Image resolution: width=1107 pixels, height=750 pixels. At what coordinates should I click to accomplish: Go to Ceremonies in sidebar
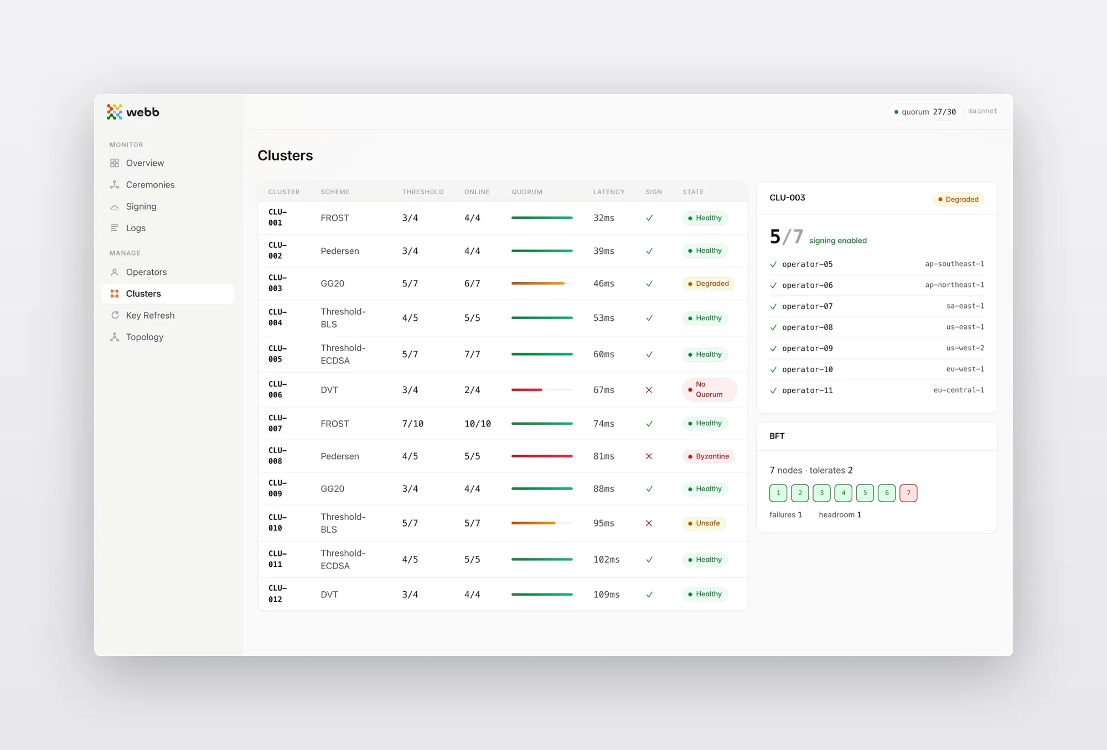coord(168,185)
